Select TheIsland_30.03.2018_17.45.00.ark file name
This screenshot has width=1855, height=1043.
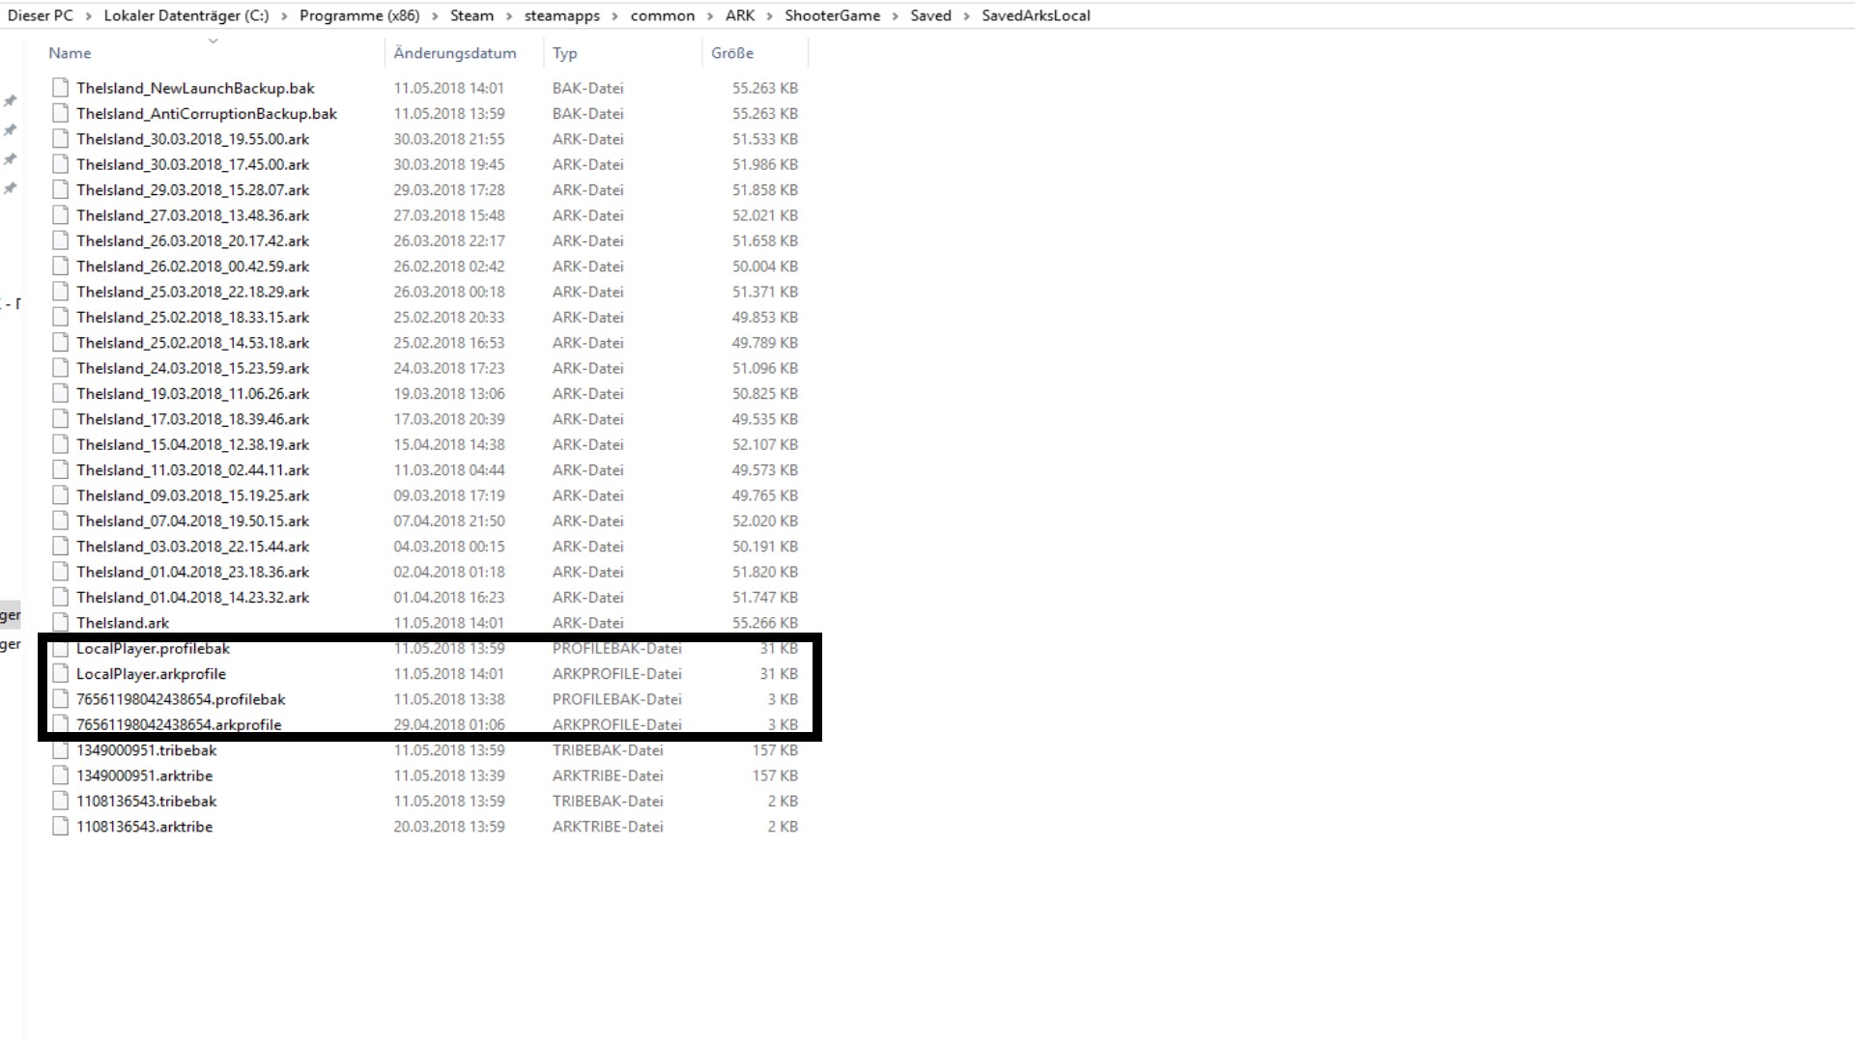click(x=193, y=164)
